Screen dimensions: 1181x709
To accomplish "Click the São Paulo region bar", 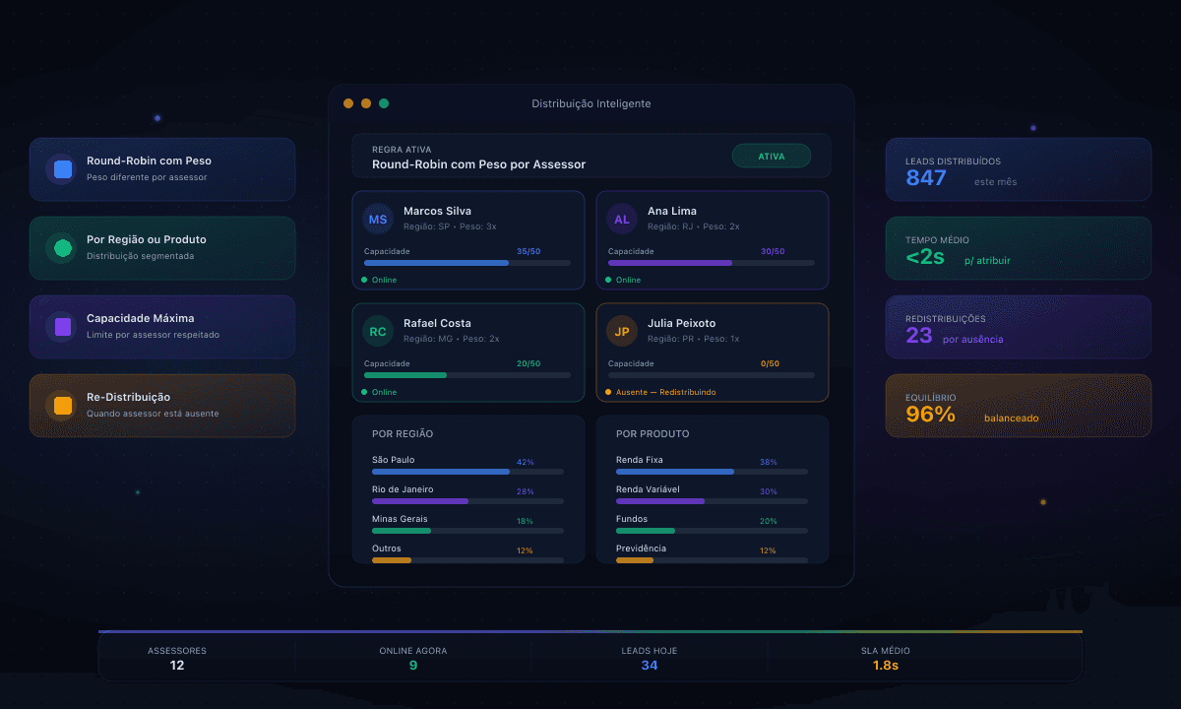I will click(466, 472).
